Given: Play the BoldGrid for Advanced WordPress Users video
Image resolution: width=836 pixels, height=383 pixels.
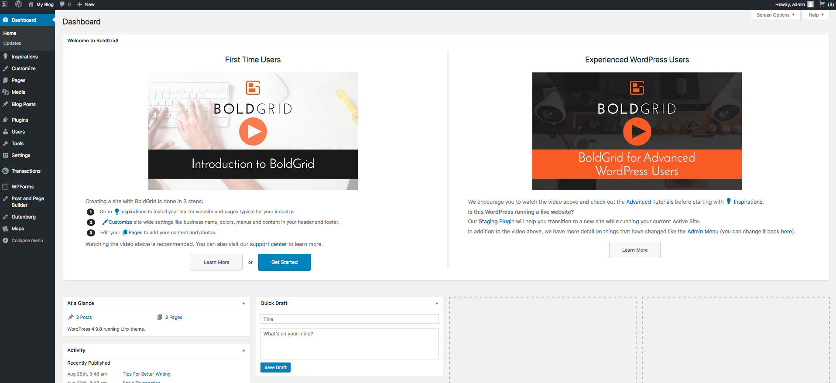Looking at the screenshot, I should tap(637, 131).
